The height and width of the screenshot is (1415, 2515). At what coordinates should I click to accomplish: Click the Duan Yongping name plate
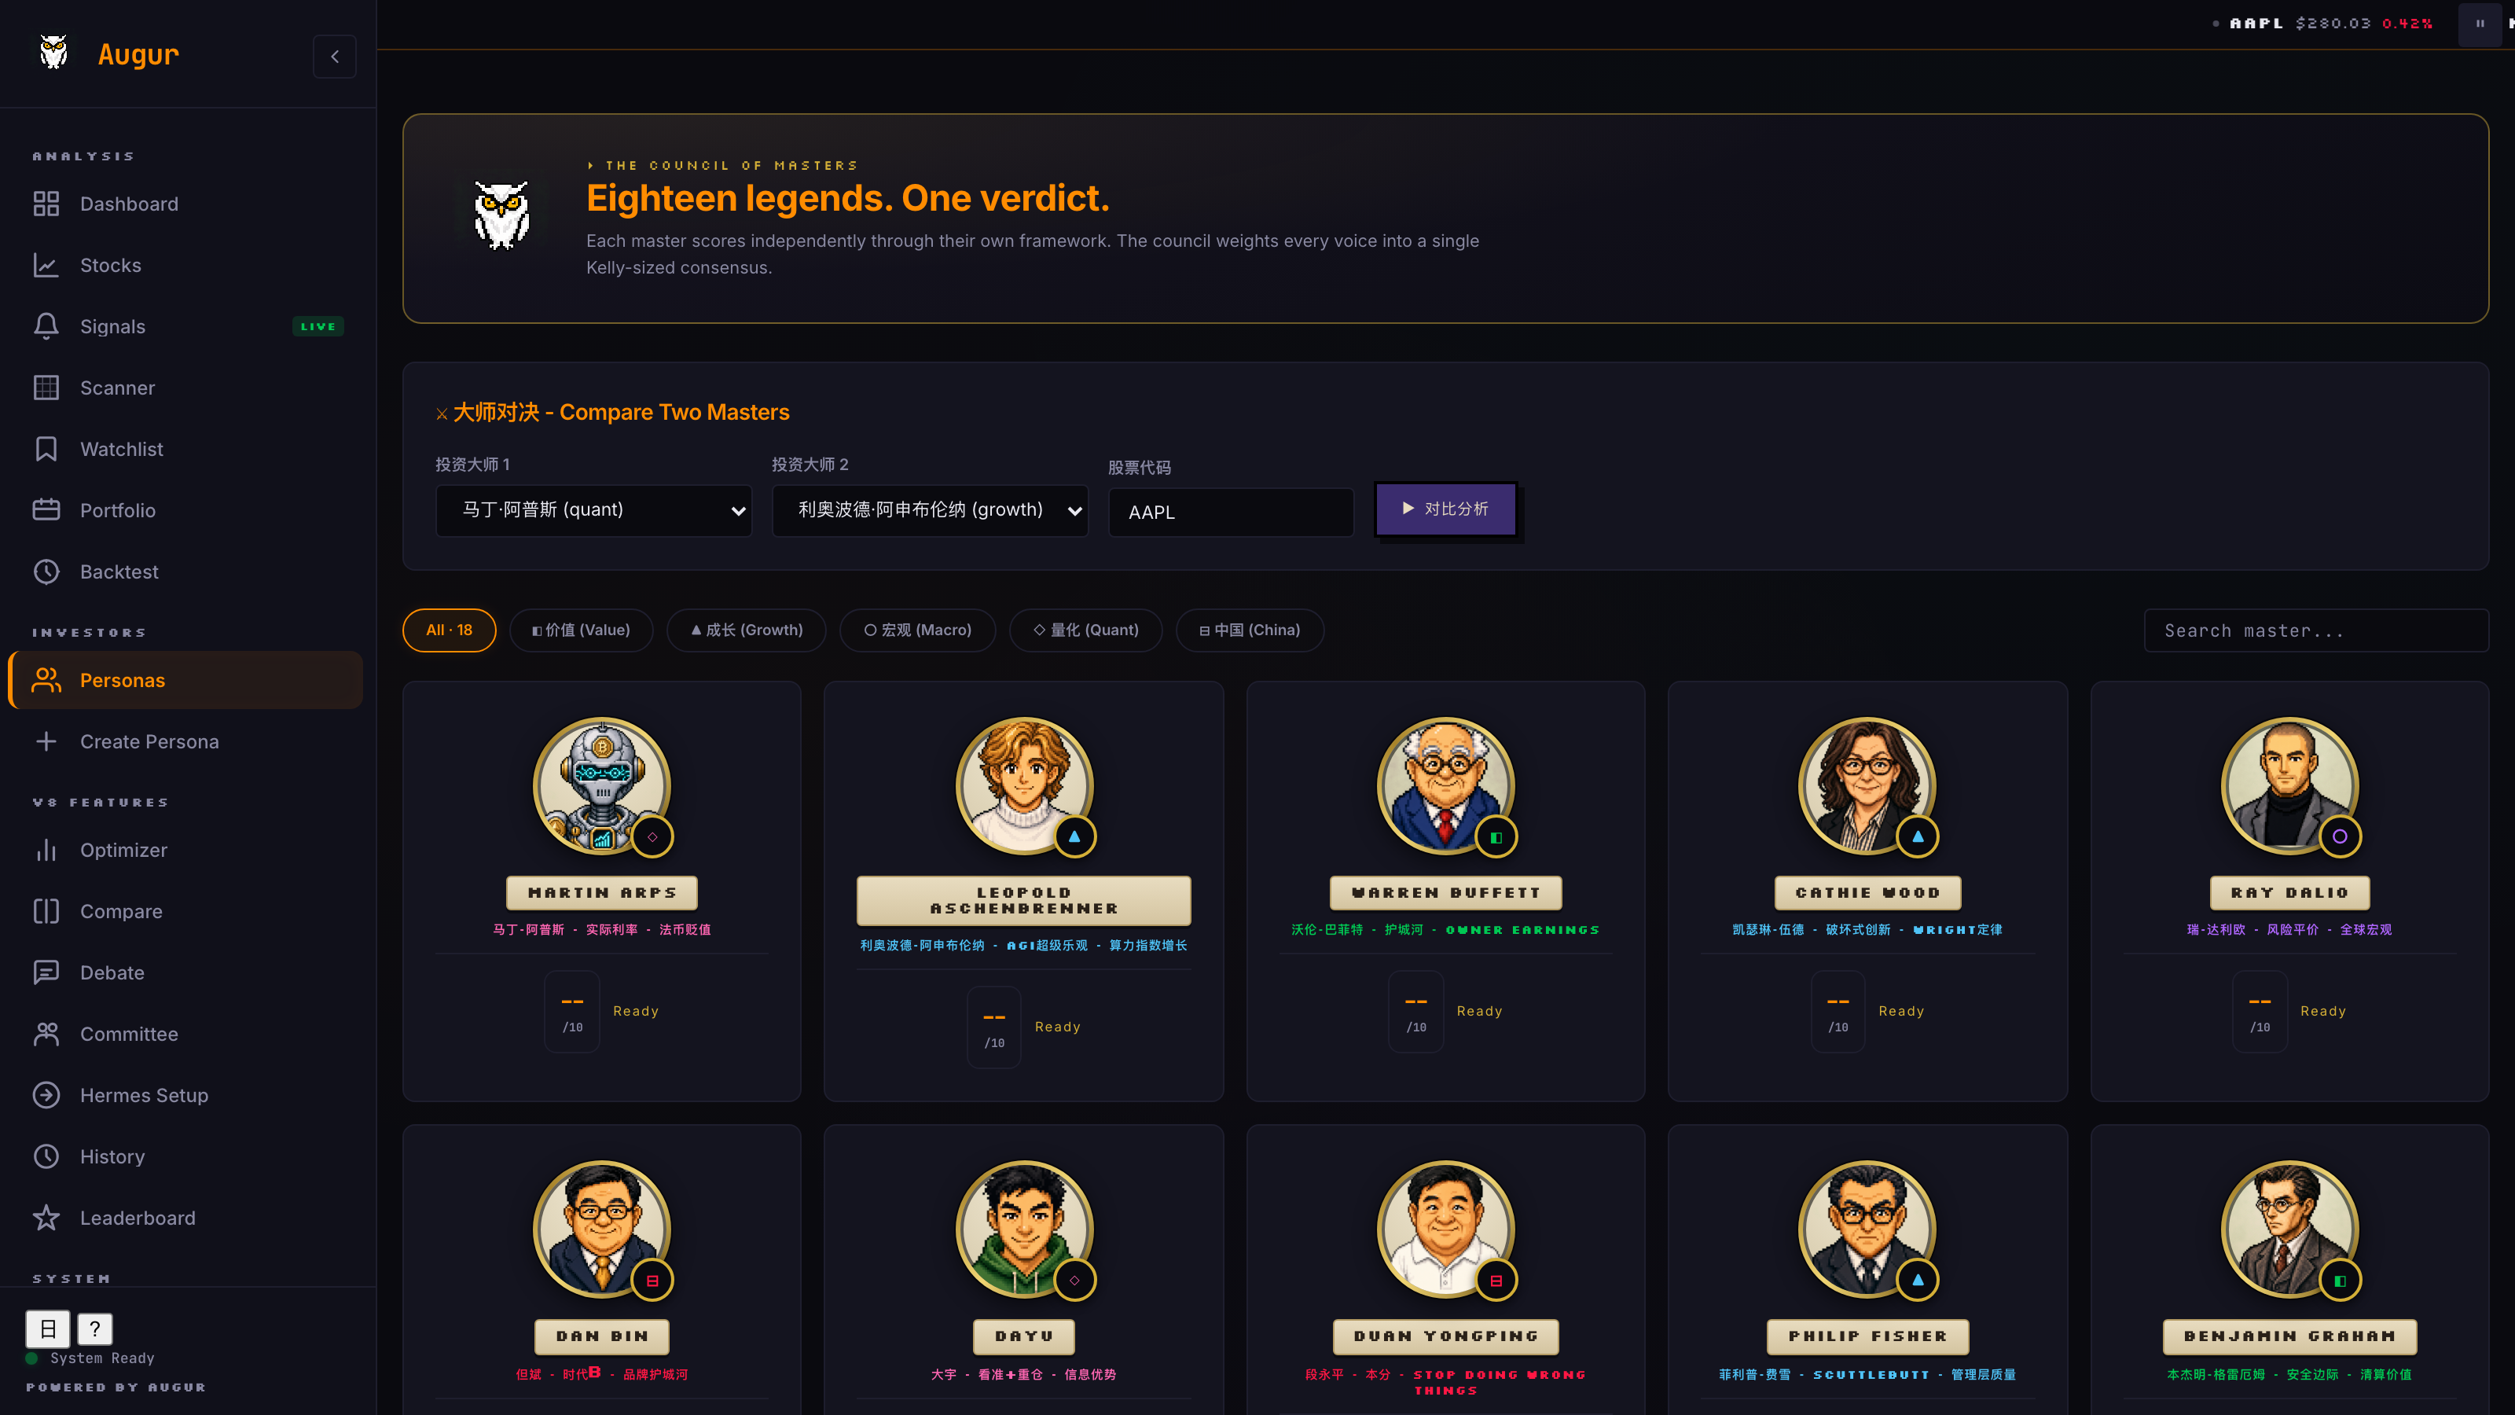[x=1446, y=1336]
